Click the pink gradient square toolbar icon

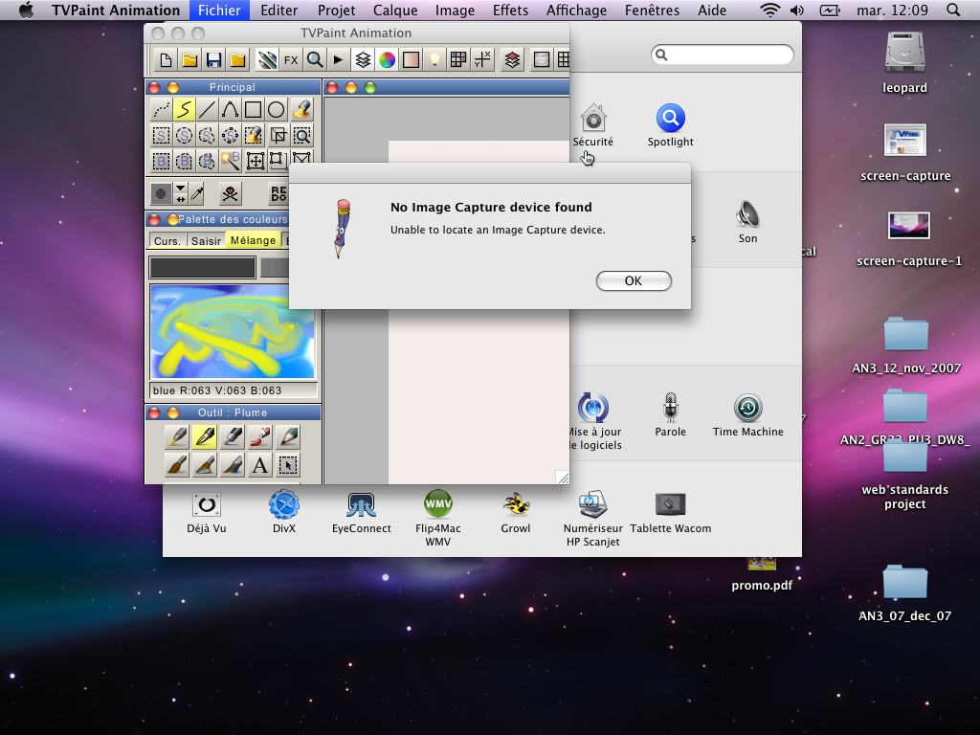pyautogui.click(x=411, y=60)
